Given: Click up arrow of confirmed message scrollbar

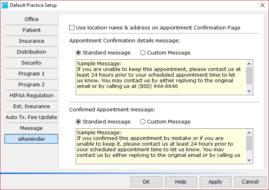Looking at the screenshot, I should click(x=249, y=133).
